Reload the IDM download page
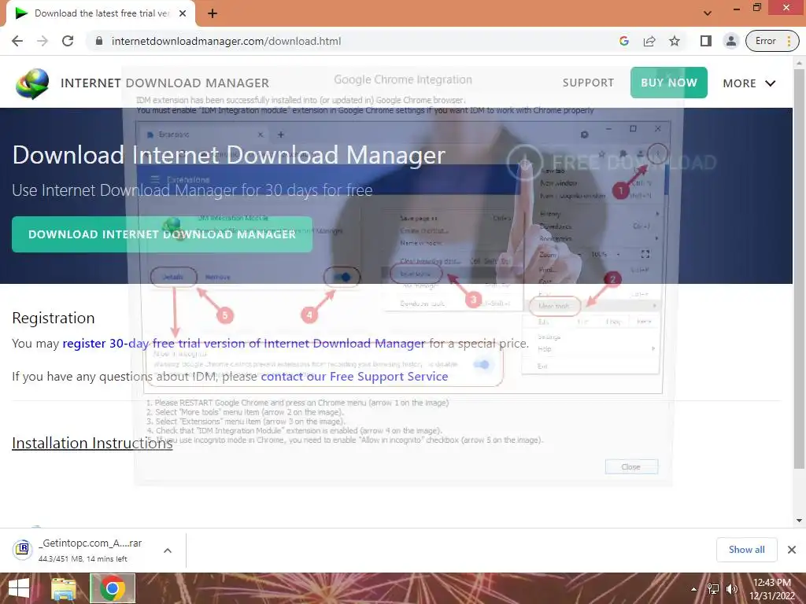Image resolution: width=806 pixels, height=604 pixels. click(x=68, y=41)
